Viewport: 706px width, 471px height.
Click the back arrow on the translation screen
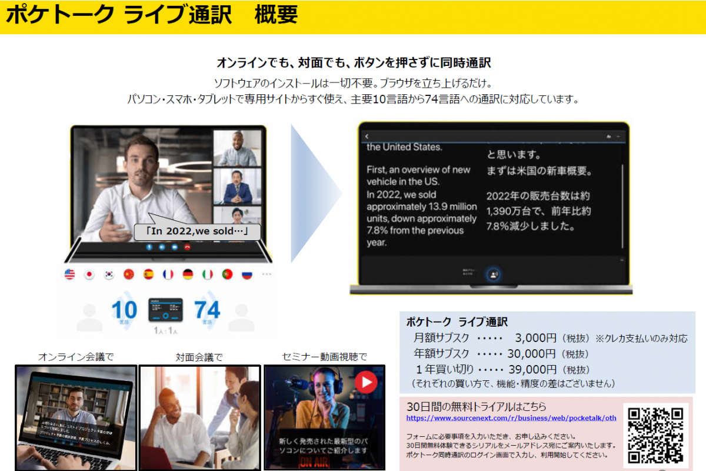[367, 137]
